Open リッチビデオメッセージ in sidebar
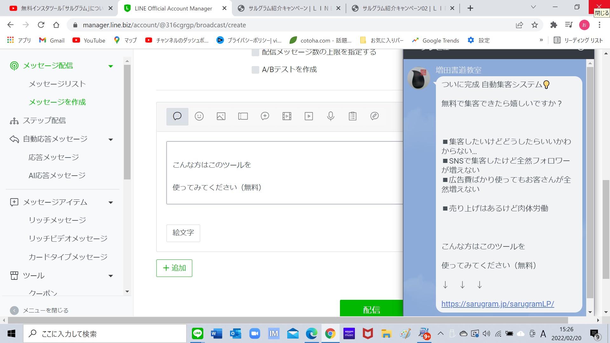This screenshot has width=610, height=343. click(68, 239)
